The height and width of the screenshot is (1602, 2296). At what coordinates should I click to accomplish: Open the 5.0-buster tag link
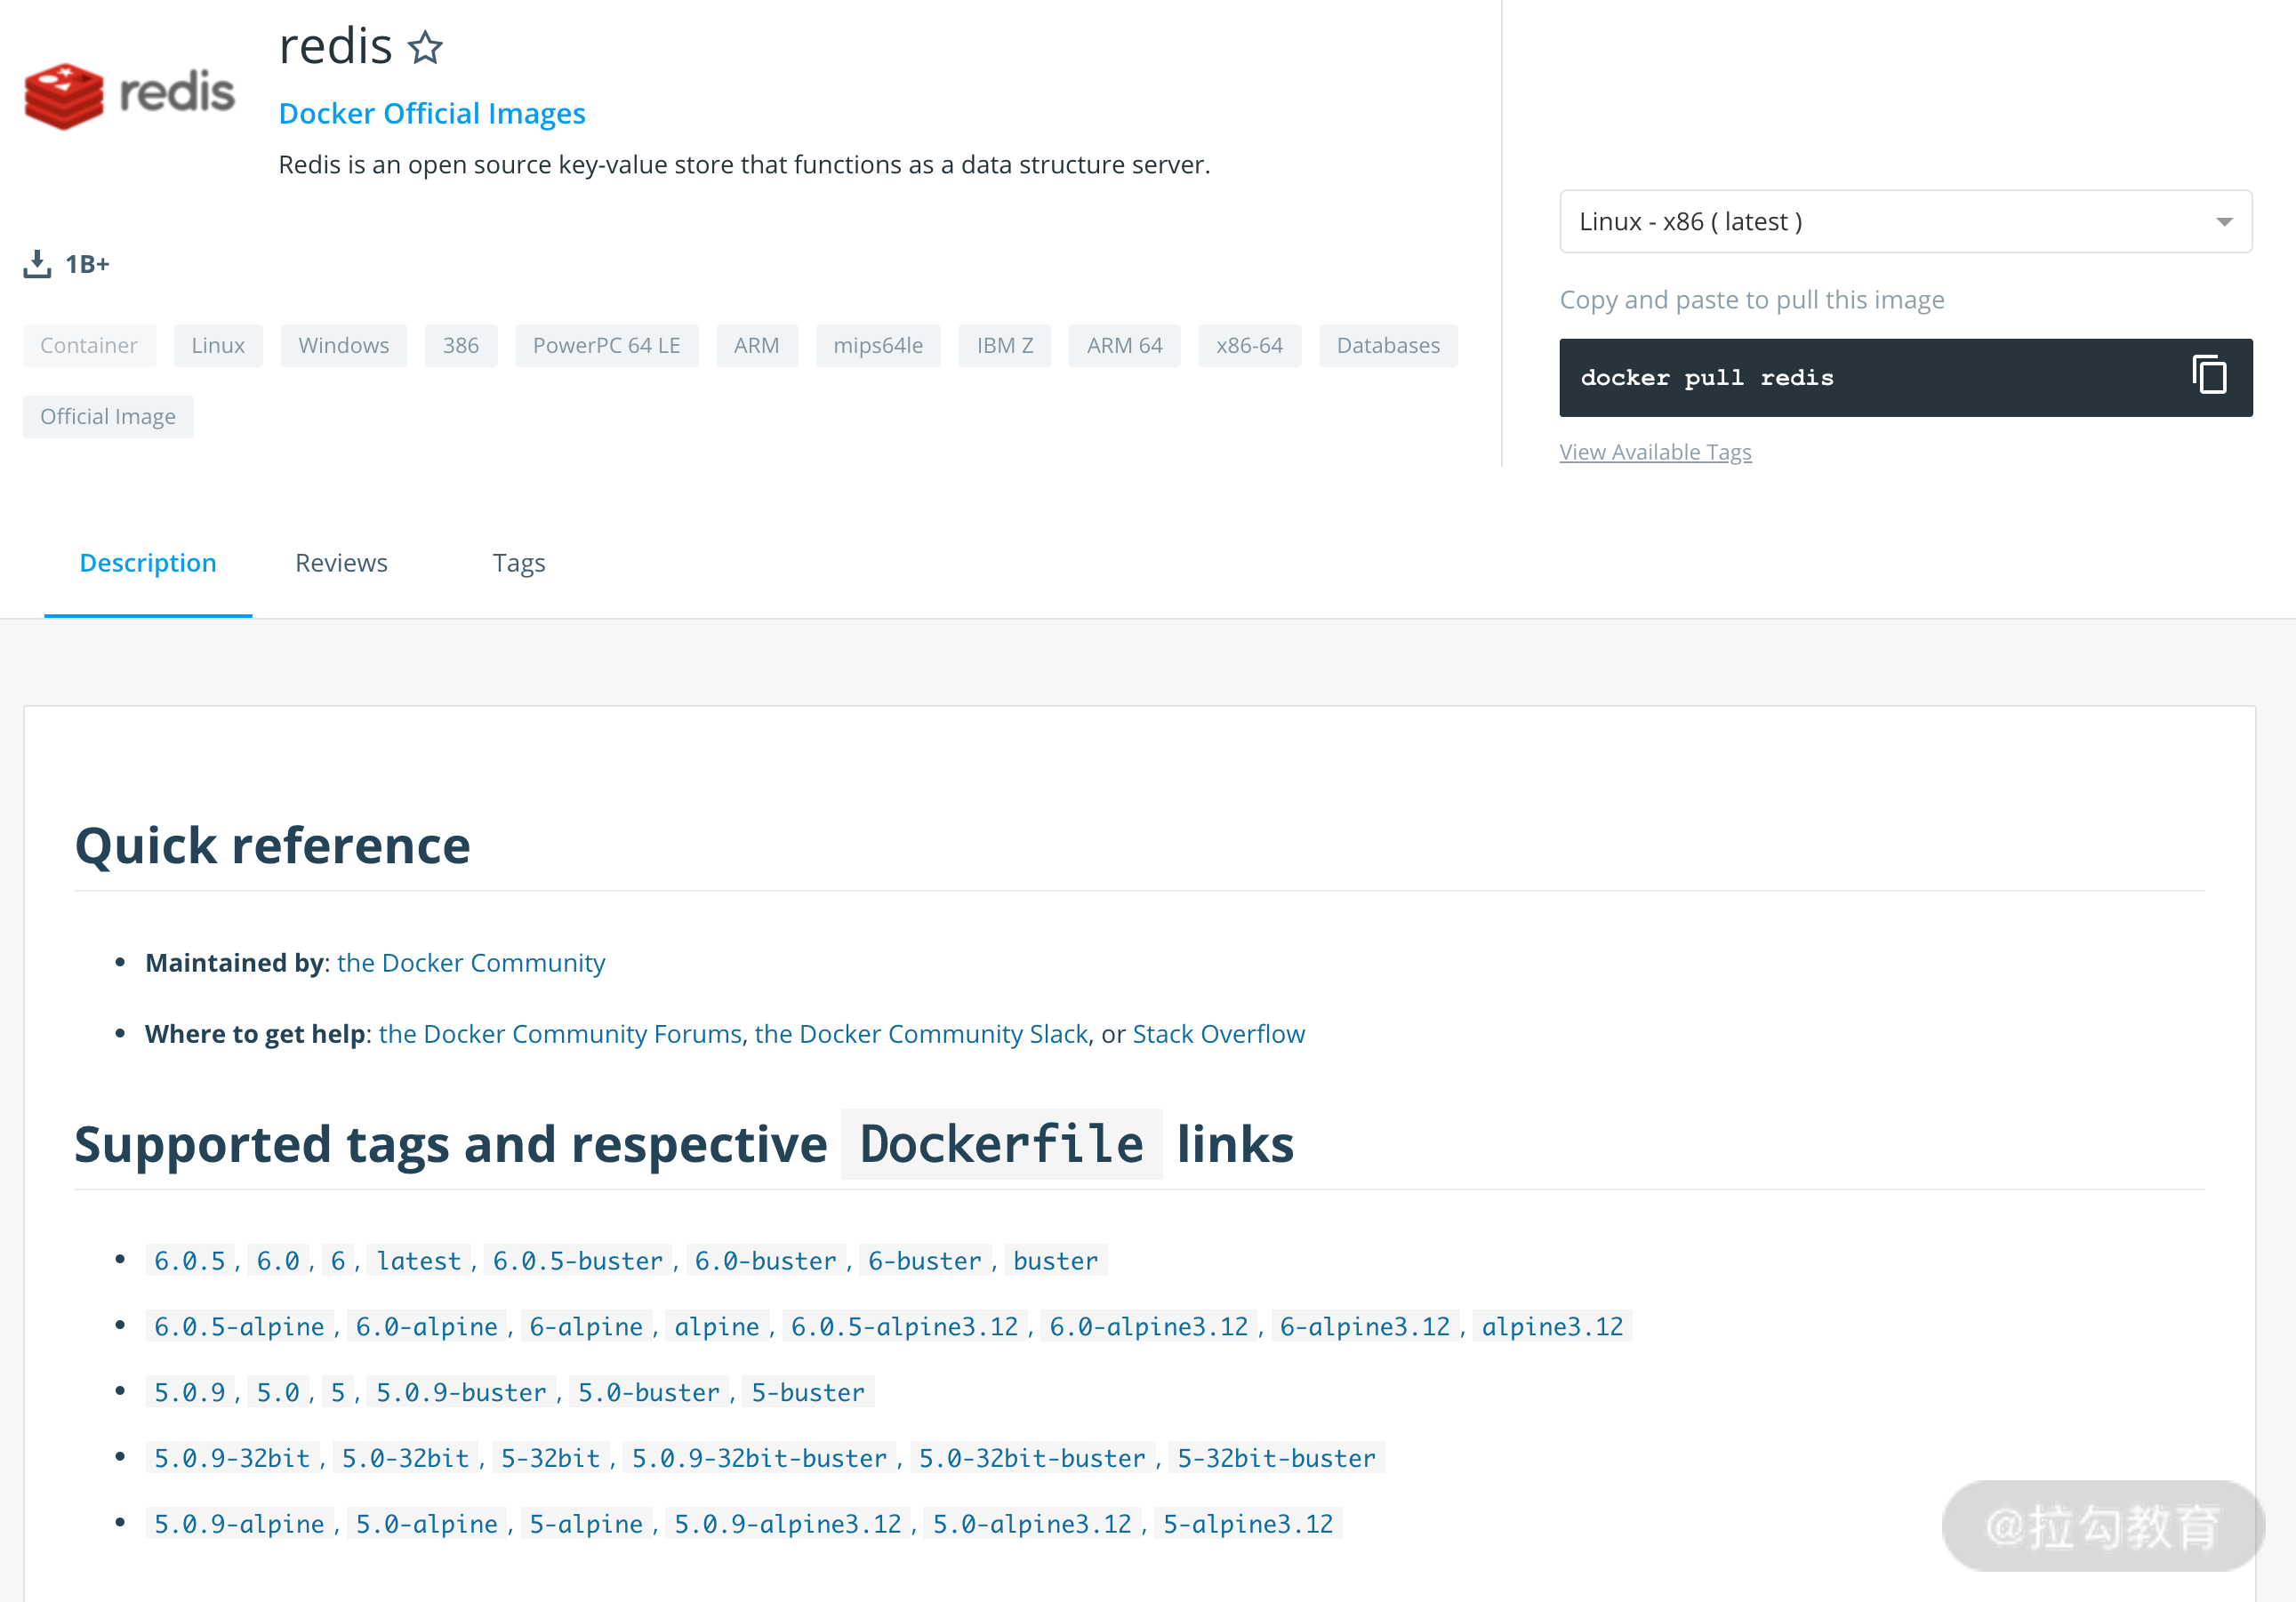pyautogui.click(x=649, y=1392)
